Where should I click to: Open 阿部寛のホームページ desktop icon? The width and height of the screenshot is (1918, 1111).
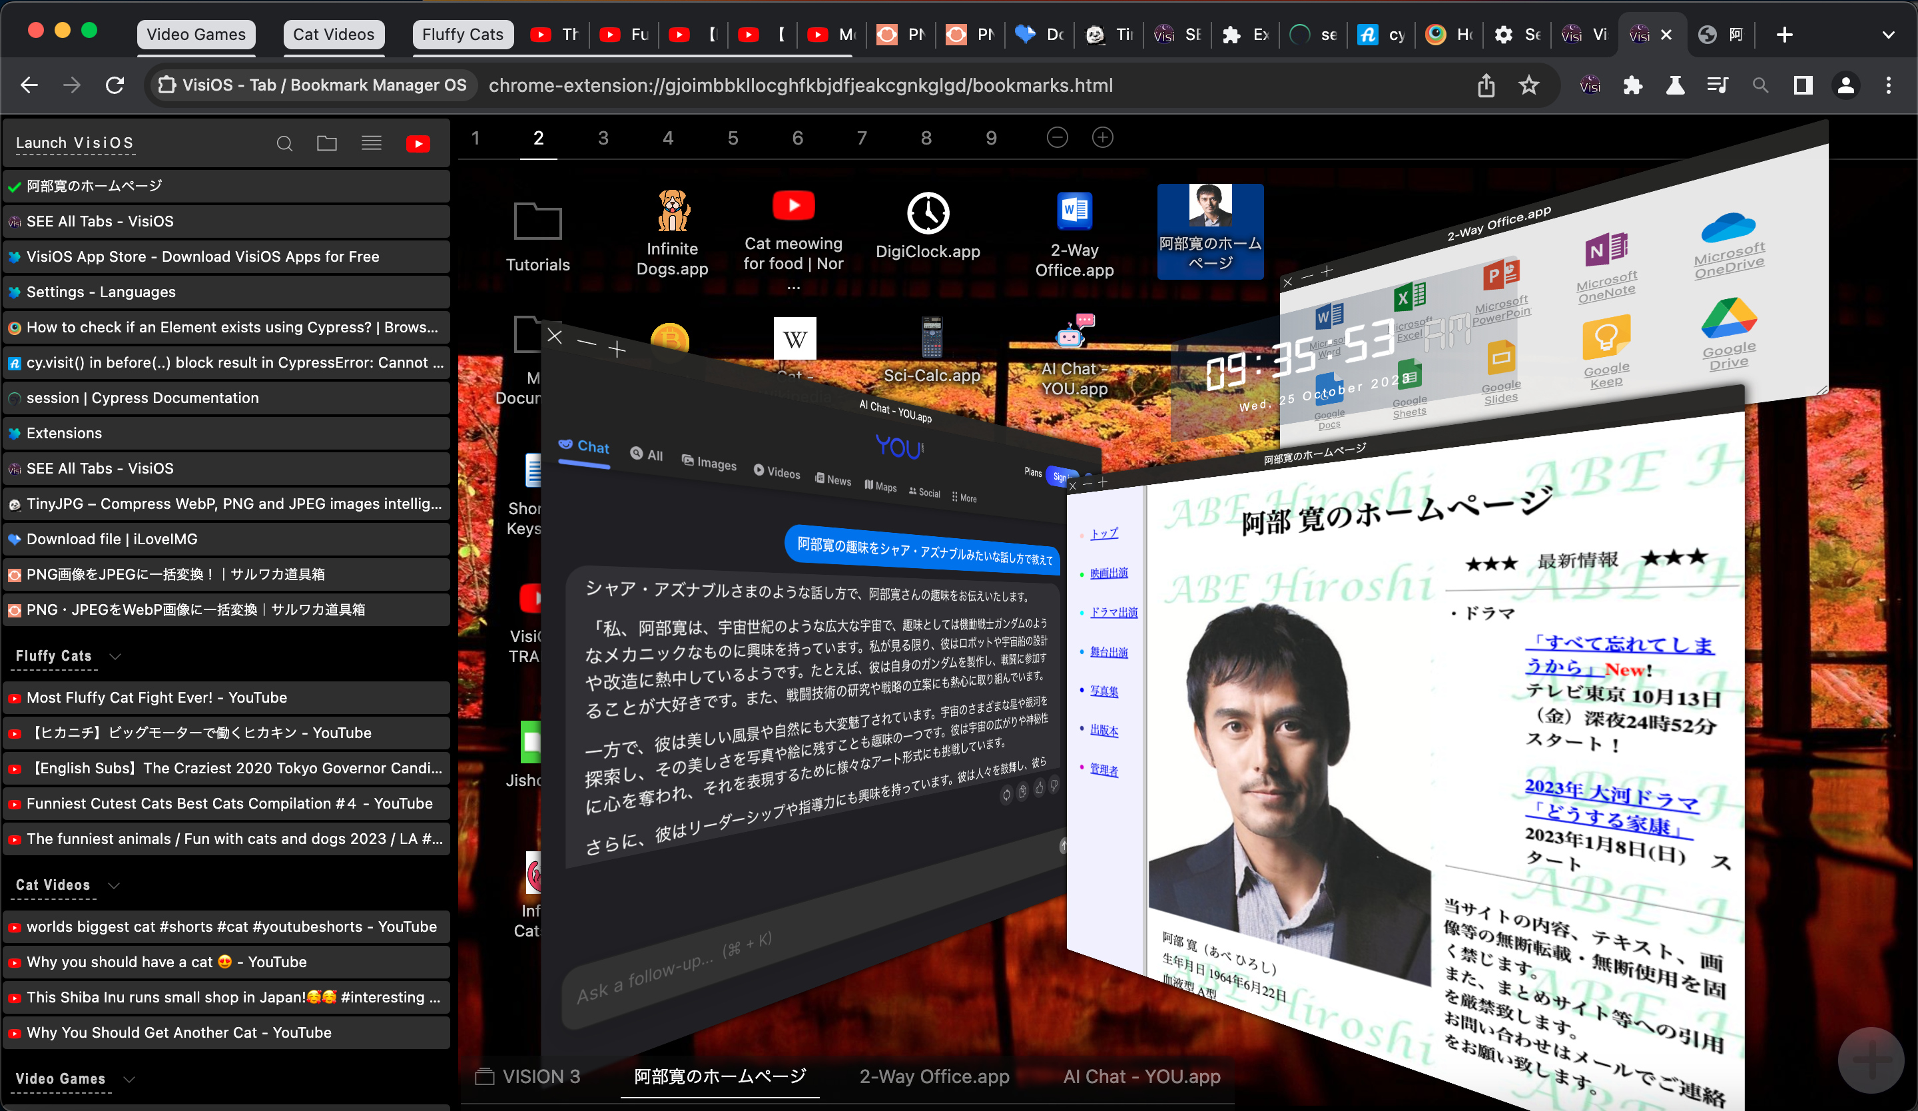pos(1210,231)
